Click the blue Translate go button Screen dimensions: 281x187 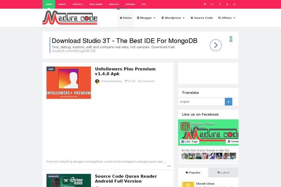click(229, 101)
